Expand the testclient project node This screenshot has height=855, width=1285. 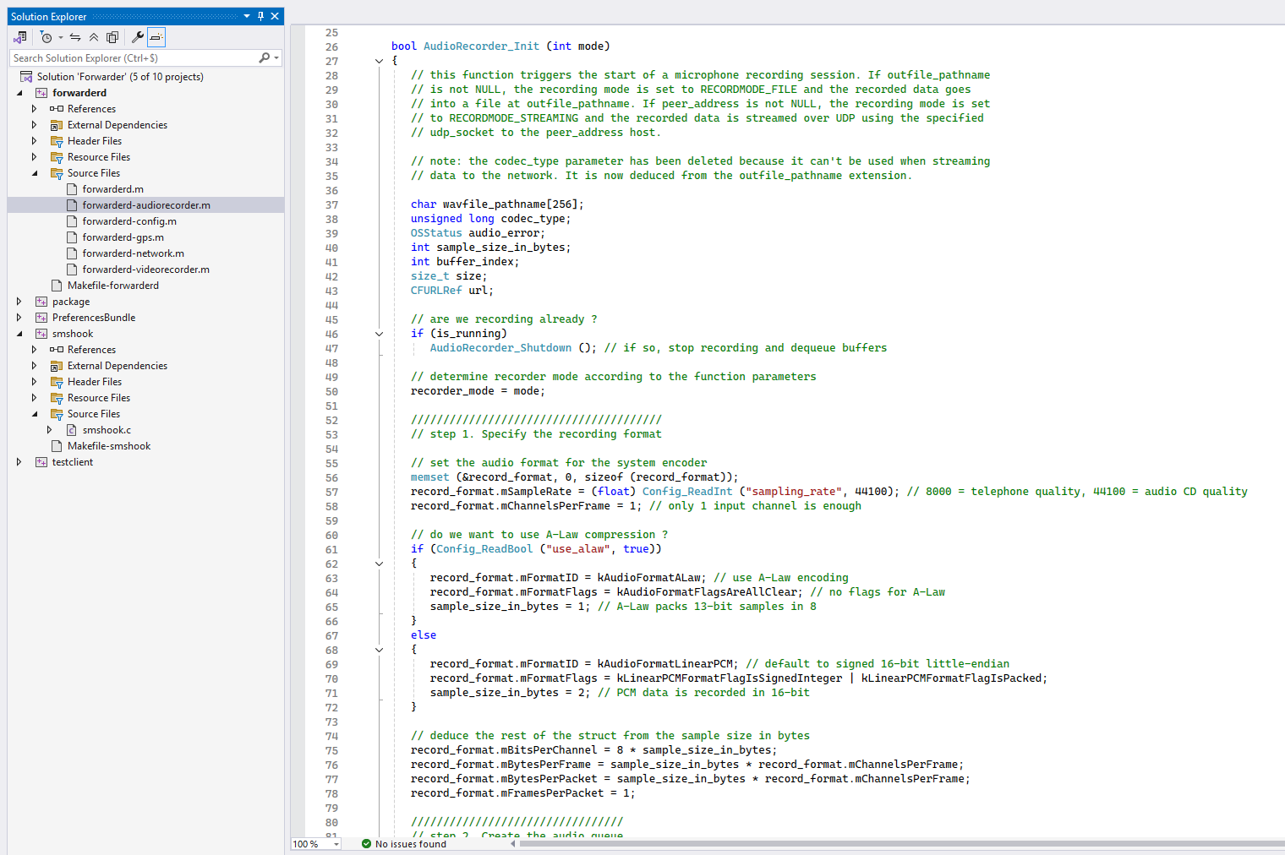click(x=19, y=462)
